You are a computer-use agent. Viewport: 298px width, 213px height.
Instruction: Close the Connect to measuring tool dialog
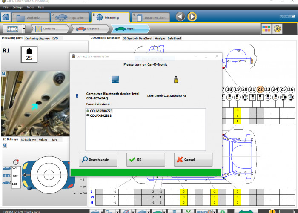point(217,56)
